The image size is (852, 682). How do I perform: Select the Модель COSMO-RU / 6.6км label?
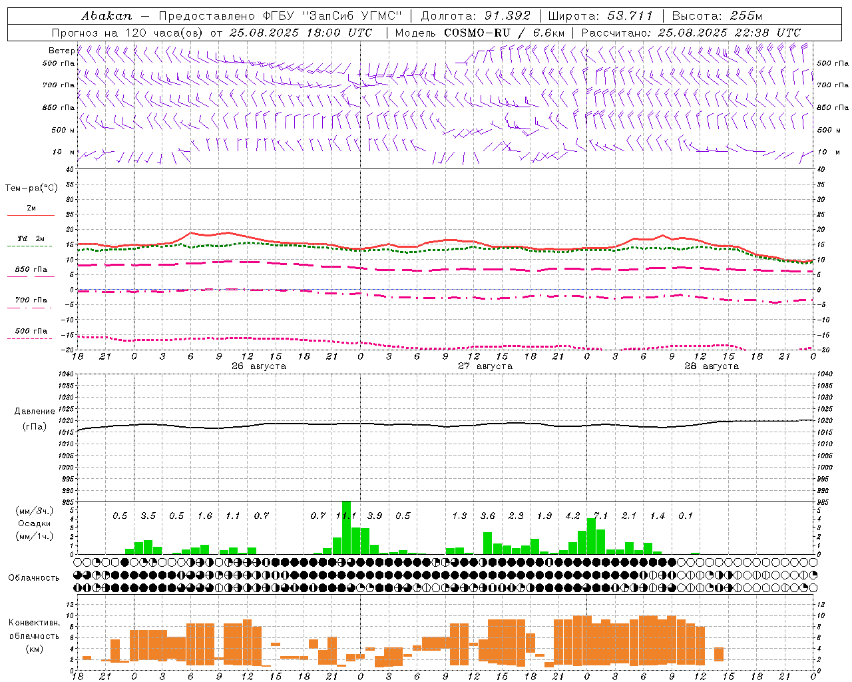pos(480,33)
